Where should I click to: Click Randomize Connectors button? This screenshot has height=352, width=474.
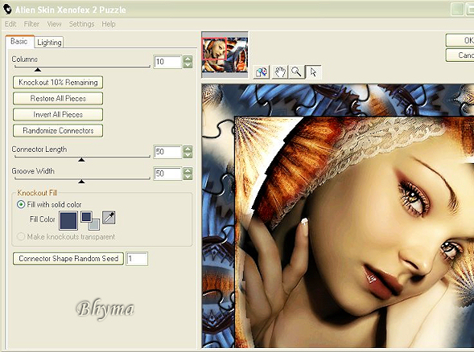click(58, 131)
